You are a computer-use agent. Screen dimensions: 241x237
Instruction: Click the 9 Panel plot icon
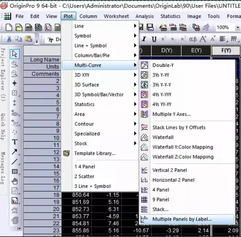145,200
